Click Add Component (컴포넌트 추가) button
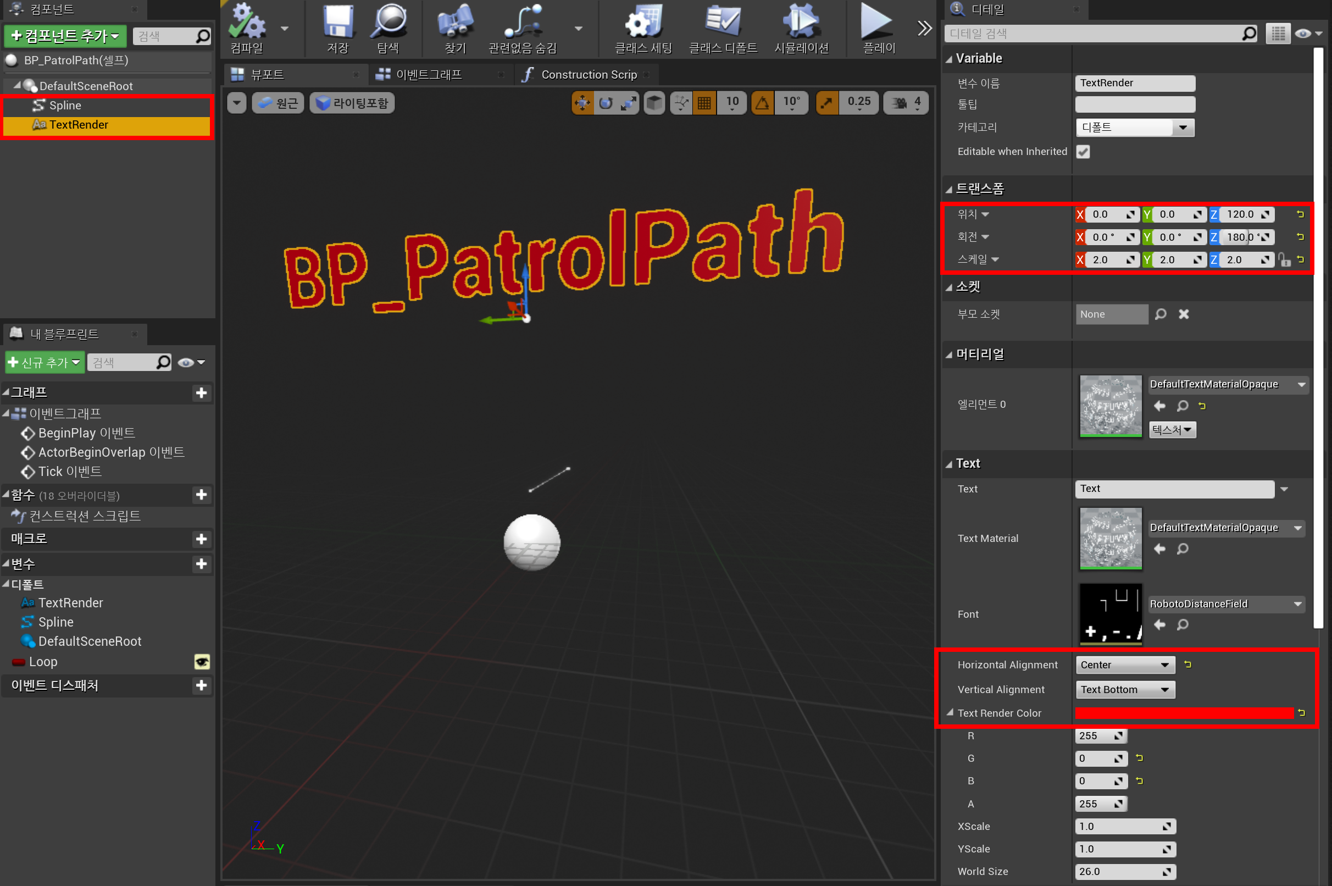This screenshot has width=1332, height=886. 65,36
